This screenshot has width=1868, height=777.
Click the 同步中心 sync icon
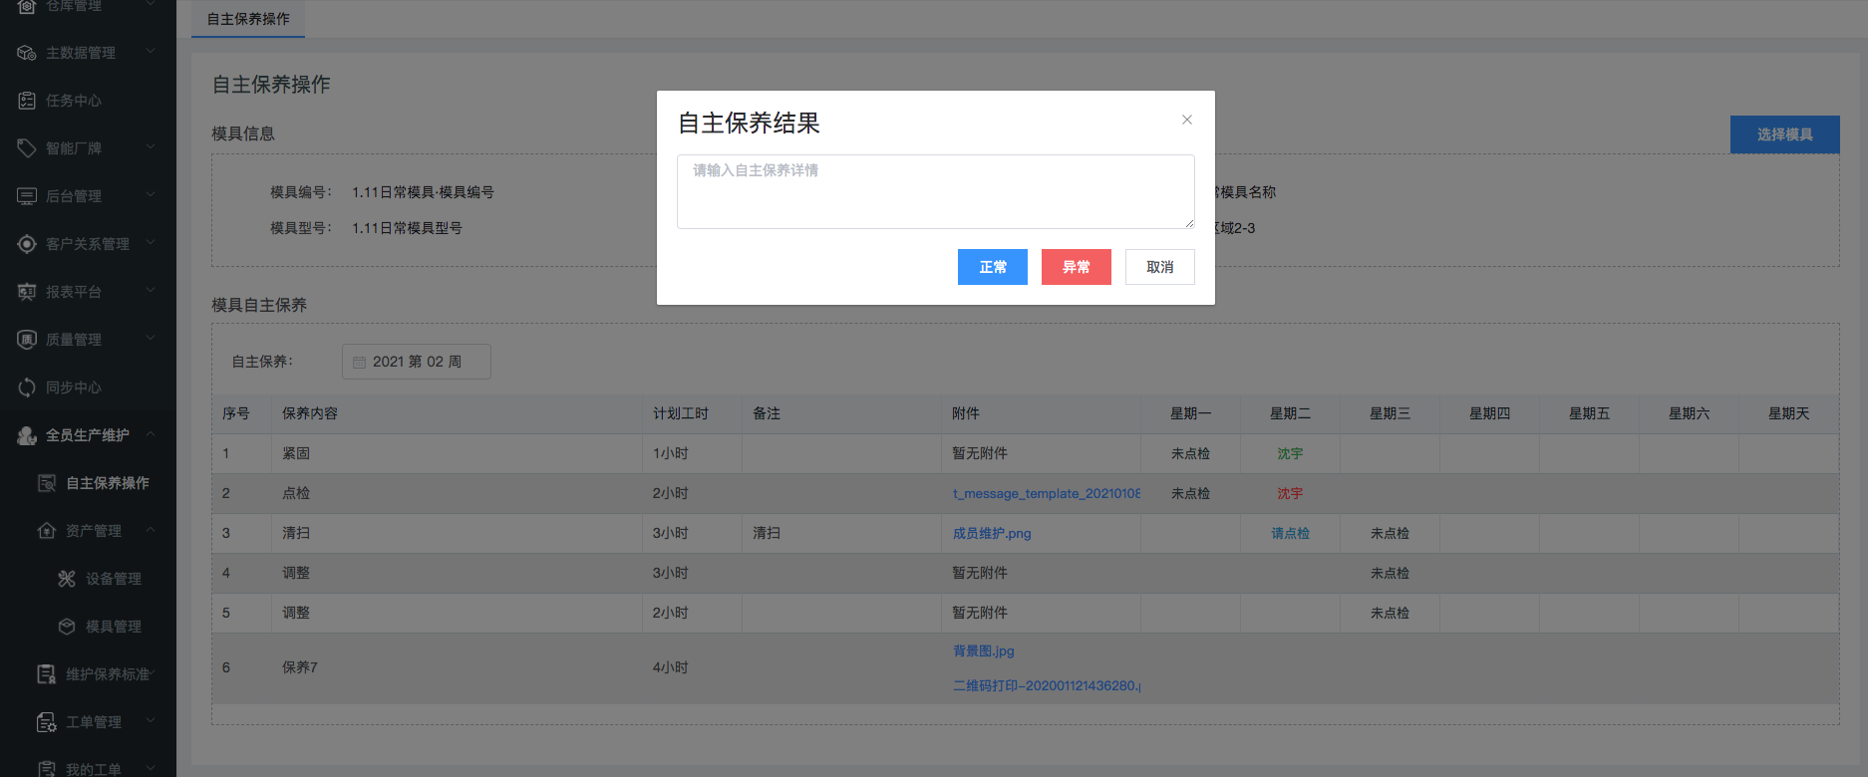coord(27,388)
